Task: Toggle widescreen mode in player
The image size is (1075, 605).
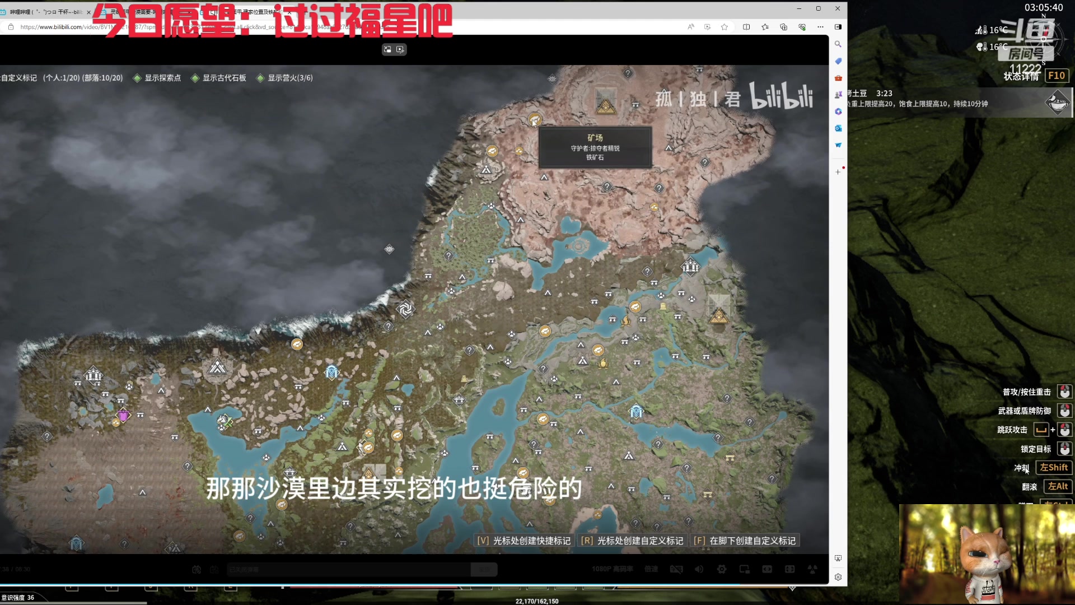Action: [x=767, y=569]
